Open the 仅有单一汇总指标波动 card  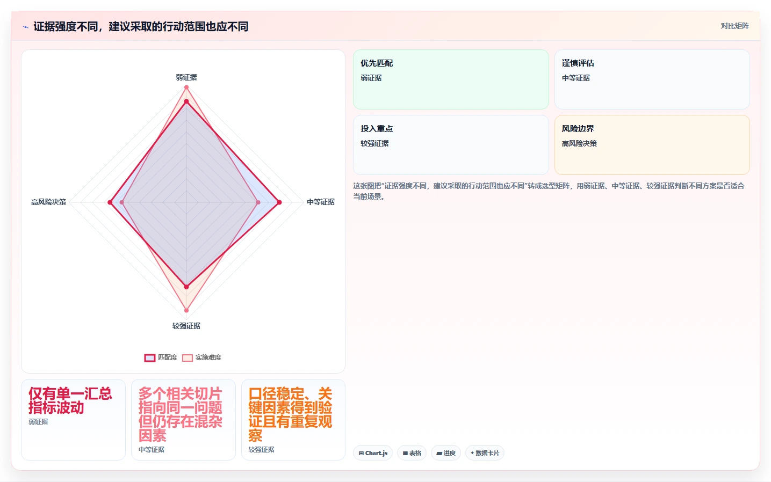coord(73,420)
